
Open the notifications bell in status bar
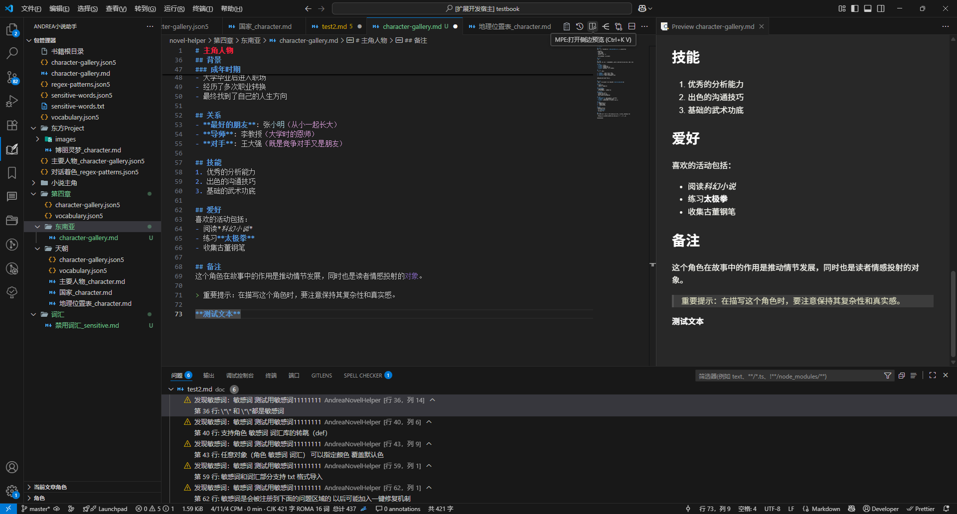[x=947, y=509]
